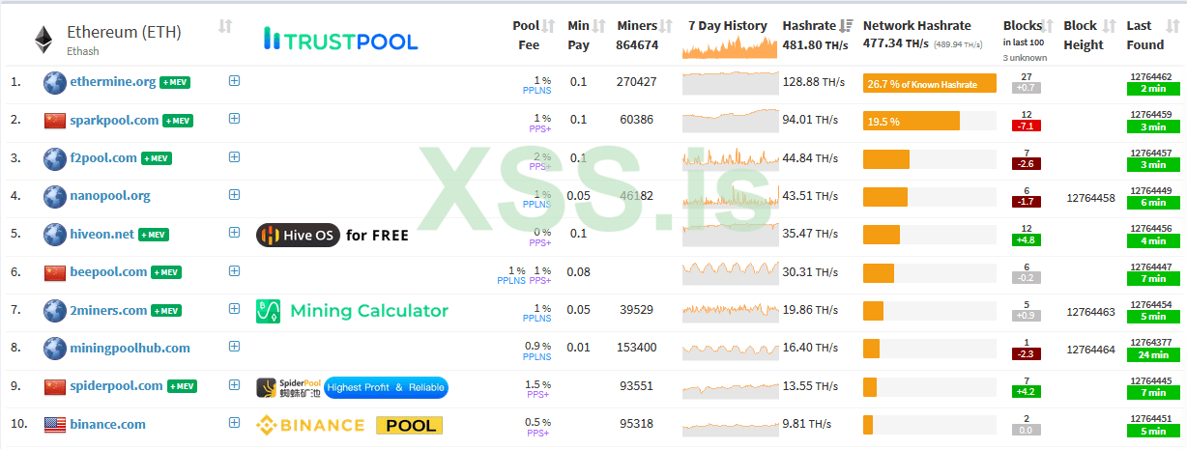The height and width of the screenshot is (449, 1187).
Task: Expand the beepool.com row details
Action: click(234, 271)
